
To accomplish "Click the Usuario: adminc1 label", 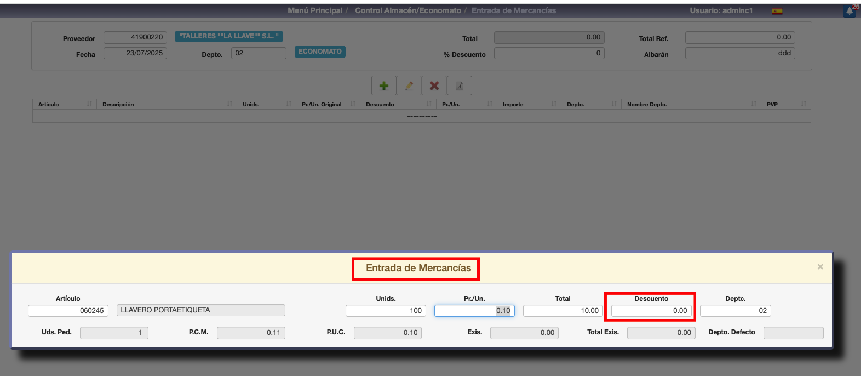I will 721,10.
